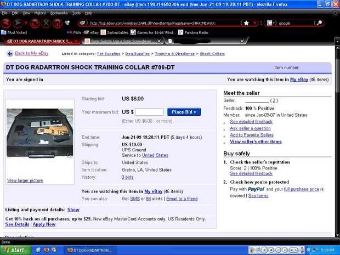Go to the Home page button
Viewport: 340px width, 255px height.
(x=57, y=23)
